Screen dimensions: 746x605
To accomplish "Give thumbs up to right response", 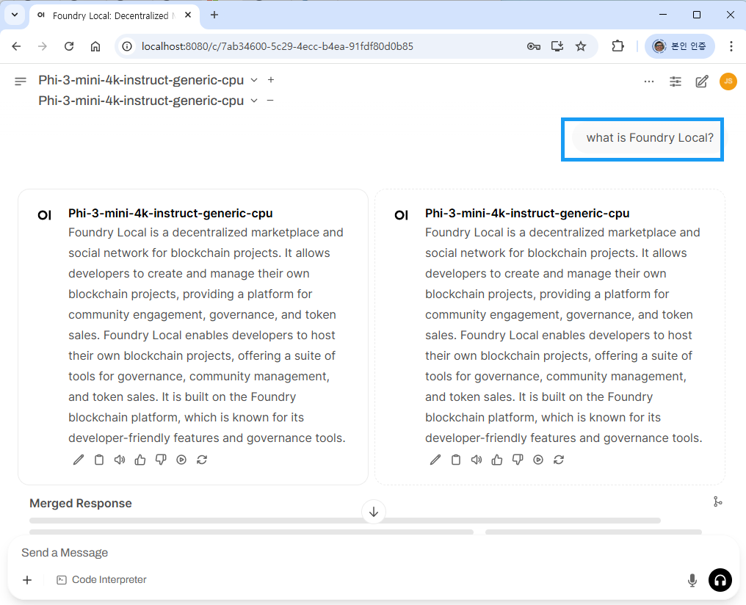I will (x=496, y=460).
